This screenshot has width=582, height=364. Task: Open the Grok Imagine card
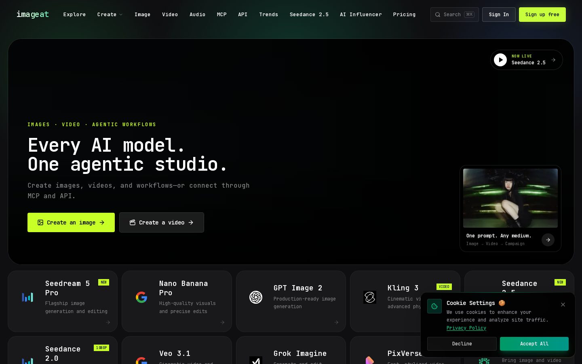[291, 350]
